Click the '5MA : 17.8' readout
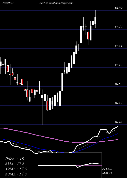127x178 pixels. coord(15,164)
